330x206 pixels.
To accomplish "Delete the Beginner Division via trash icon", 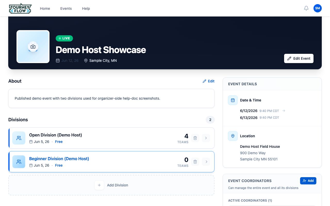I will click(x=195, y=162).
